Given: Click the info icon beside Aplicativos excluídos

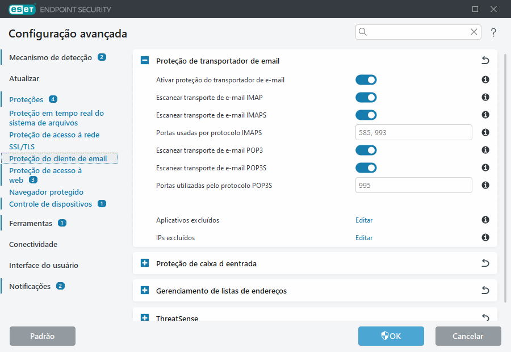Looking at the screenshot, I should coord(485,220).
